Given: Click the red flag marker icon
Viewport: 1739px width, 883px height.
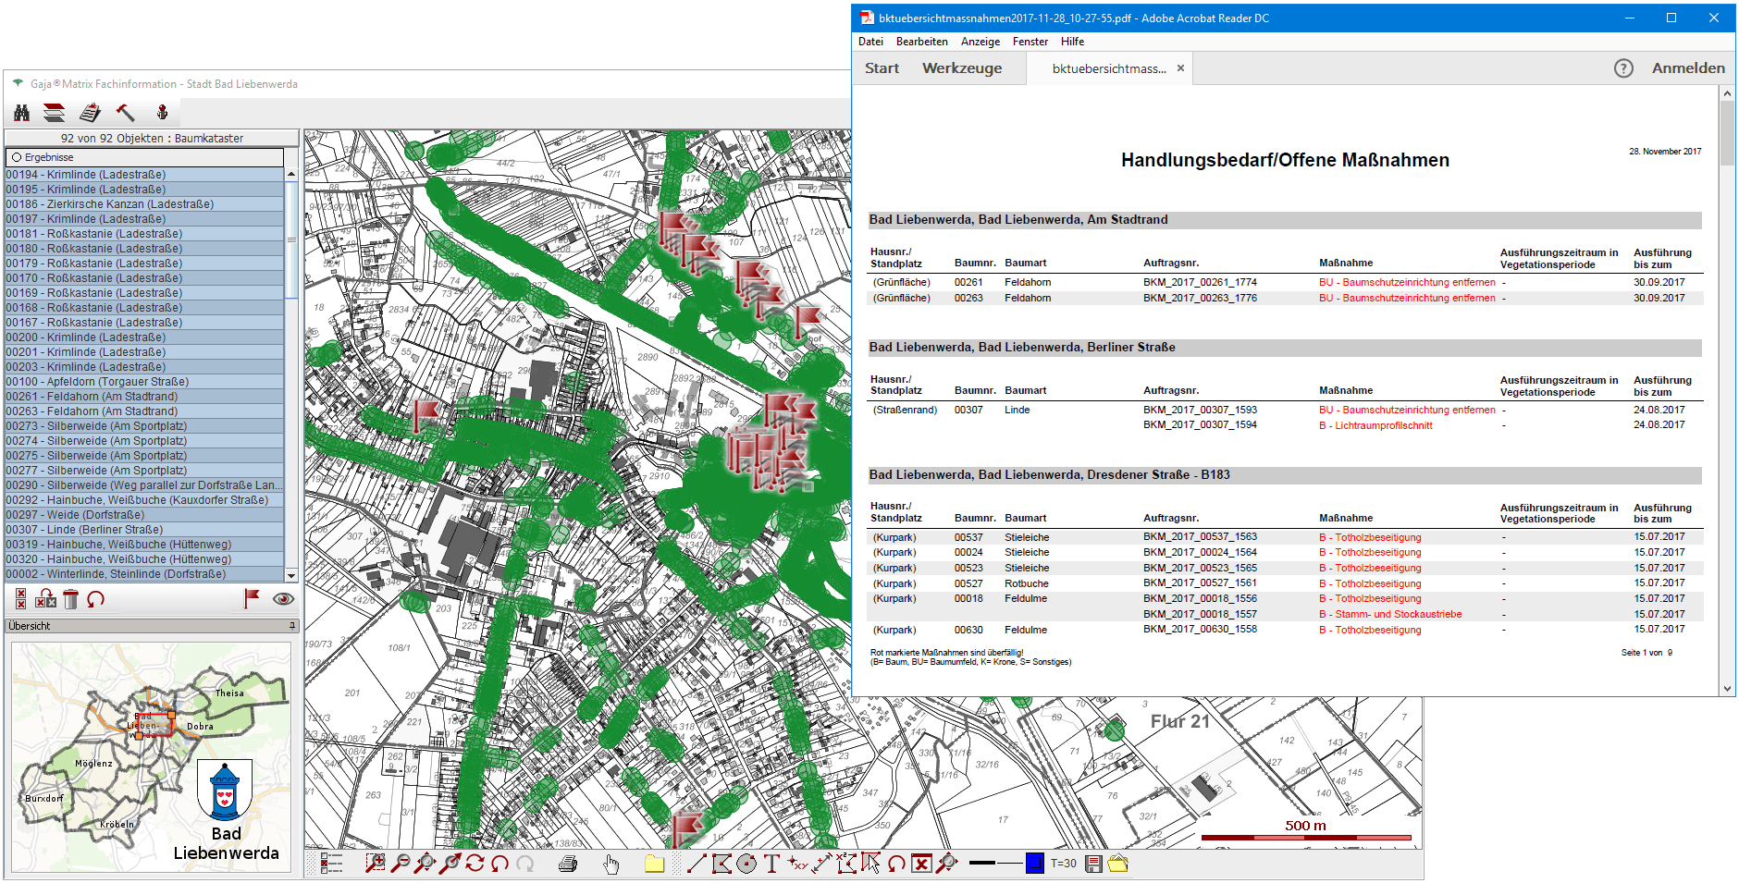Looking at the screenshot, I should coord(251,599).
